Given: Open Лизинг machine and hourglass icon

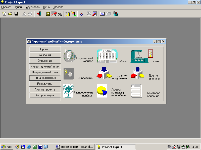Looking at the screenshot, I should [142, 56].
